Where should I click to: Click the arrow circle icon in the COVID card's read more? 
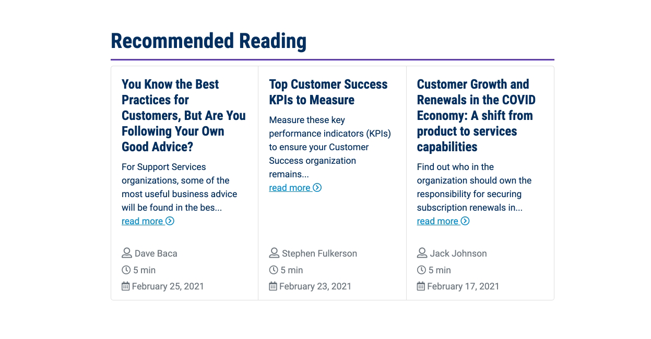[465, 221]
